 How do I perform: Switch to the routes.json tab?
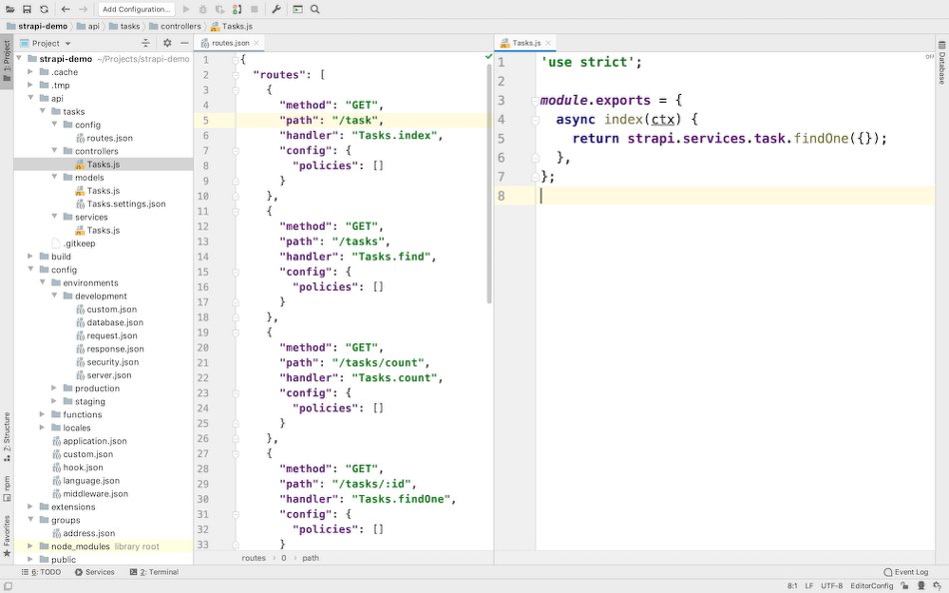point(230,43)
